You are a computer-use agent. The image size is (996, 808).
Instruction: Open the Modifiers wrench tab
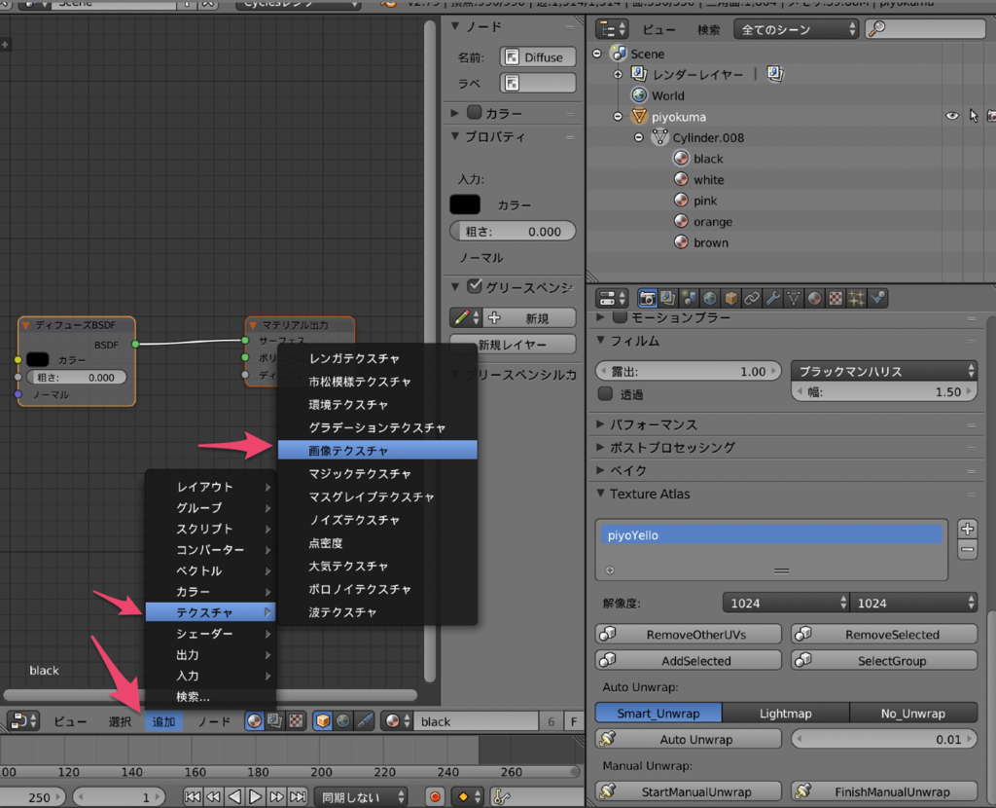click(x=773, y=298)
